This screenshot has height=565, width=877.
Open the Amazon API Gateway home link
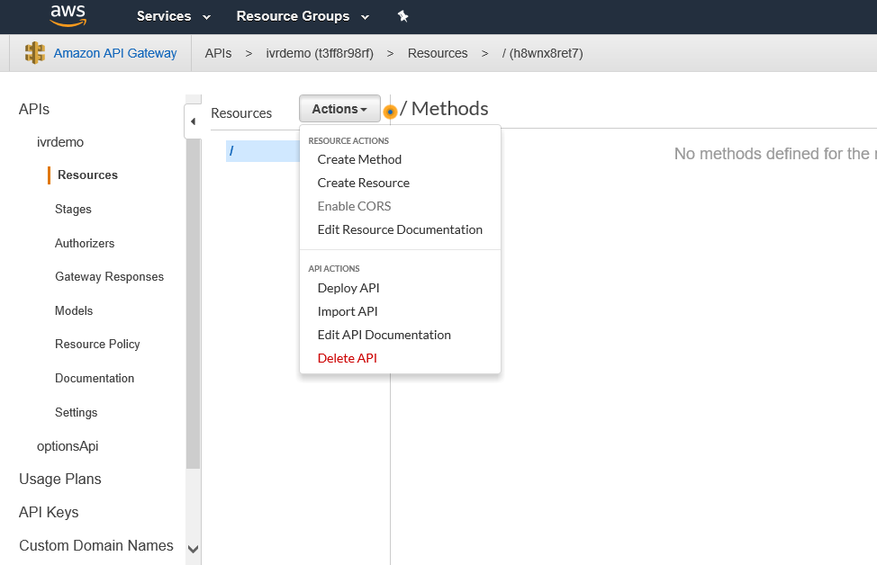click(x=115, y=53)
